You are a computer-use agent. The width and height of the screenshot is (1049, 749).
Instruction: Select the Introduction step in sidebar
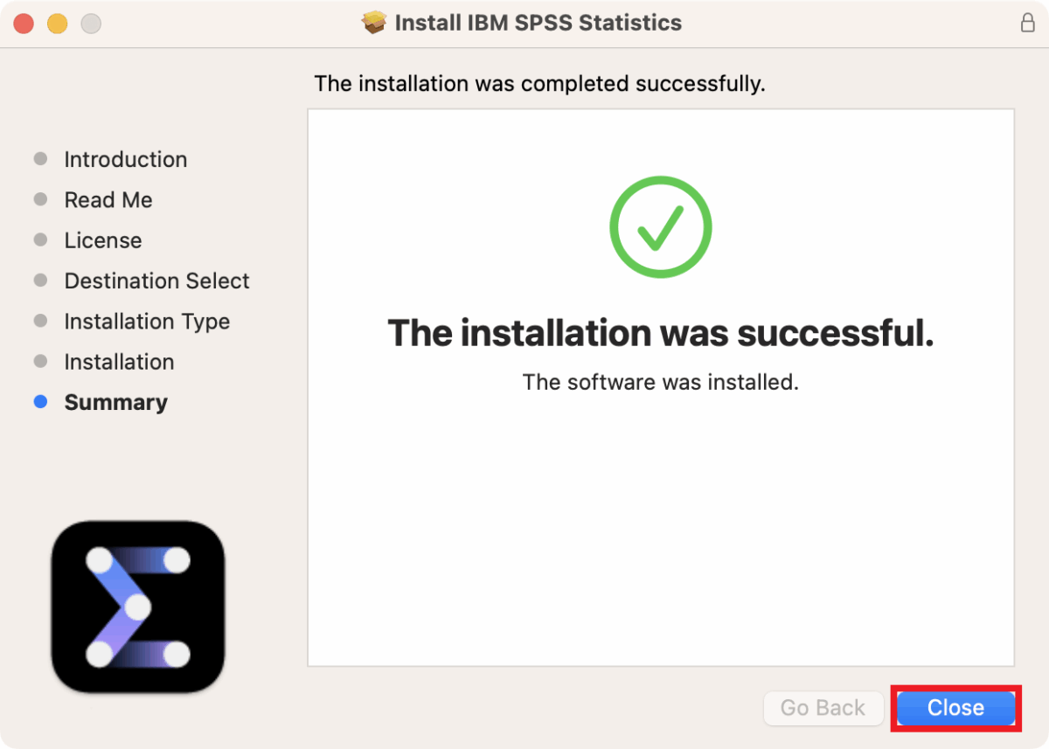click(x=125, y=159)
